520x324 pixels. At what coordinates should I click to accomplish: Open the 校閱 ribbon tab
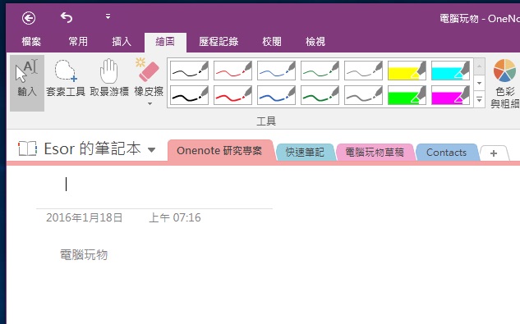point(272,42)
